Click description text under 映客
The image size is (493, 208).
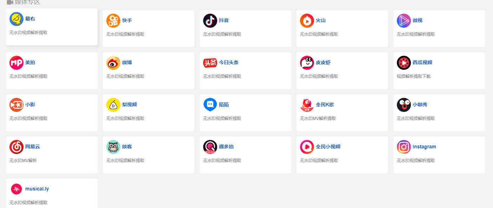pyautogui.click(x=125, y=161)
